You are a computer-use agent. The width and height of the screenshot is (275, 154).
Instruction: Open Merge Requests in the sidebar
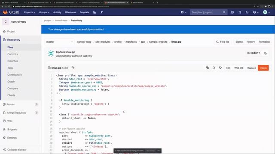pyautogui.click(x=16, y=113)
